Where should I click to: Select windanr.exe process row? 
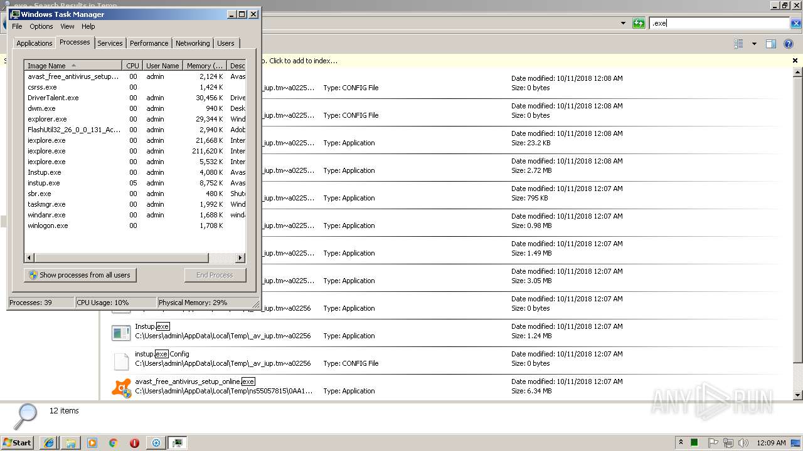(x=135, y=215)
